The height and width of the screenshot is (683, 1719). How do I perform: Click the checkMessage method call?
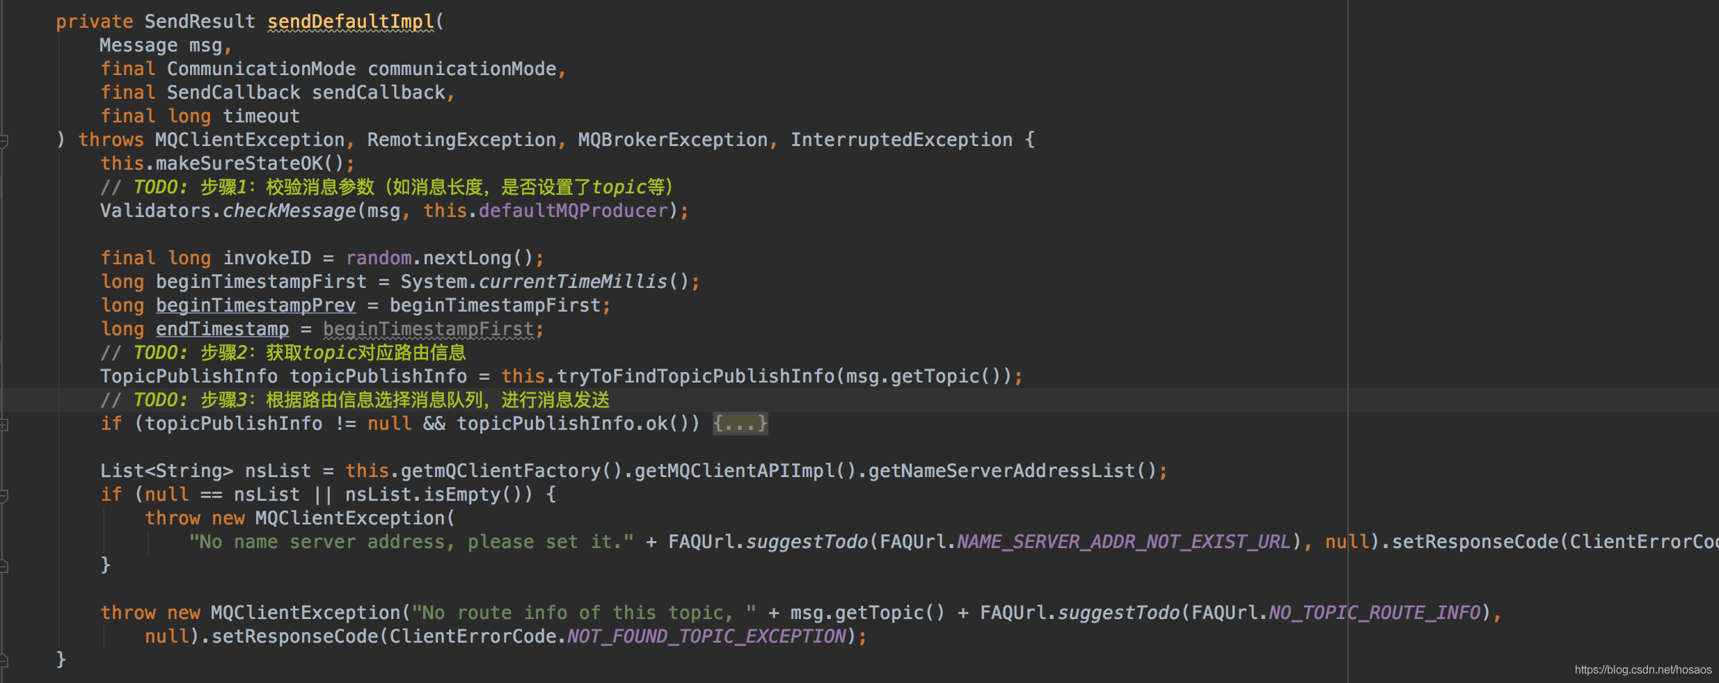(x=289, y=211)
